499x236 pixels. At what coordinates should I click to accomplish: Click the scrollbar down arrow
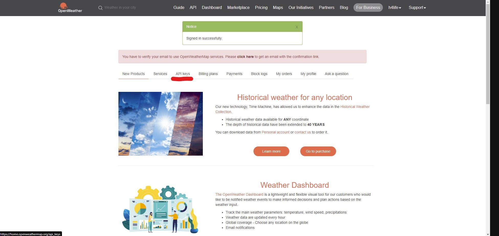(x=488, y=234)
